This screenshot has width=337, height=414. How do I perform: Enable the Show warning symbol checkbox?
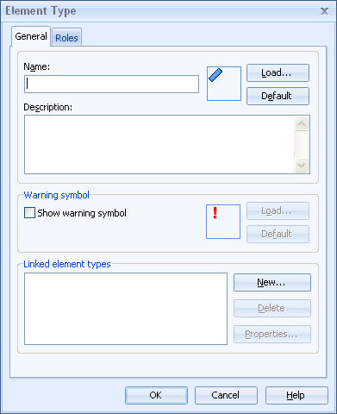click(x=29, y=213)
